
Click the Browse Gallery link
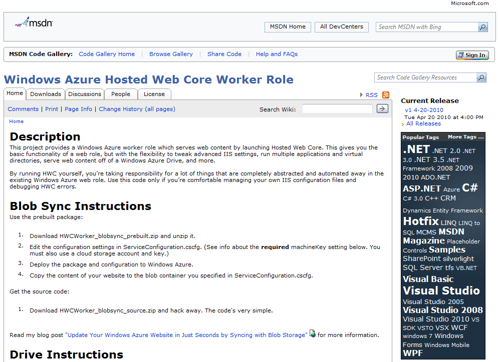[171, 54]
